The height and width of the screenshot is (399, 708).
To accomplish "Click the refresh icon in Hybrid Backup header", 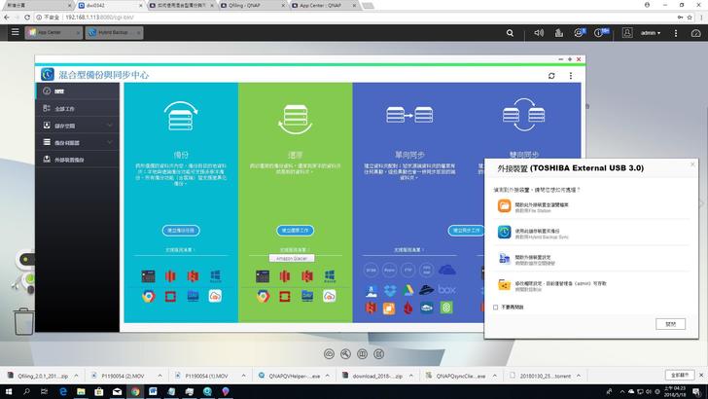I will click(x=551, y=75).
